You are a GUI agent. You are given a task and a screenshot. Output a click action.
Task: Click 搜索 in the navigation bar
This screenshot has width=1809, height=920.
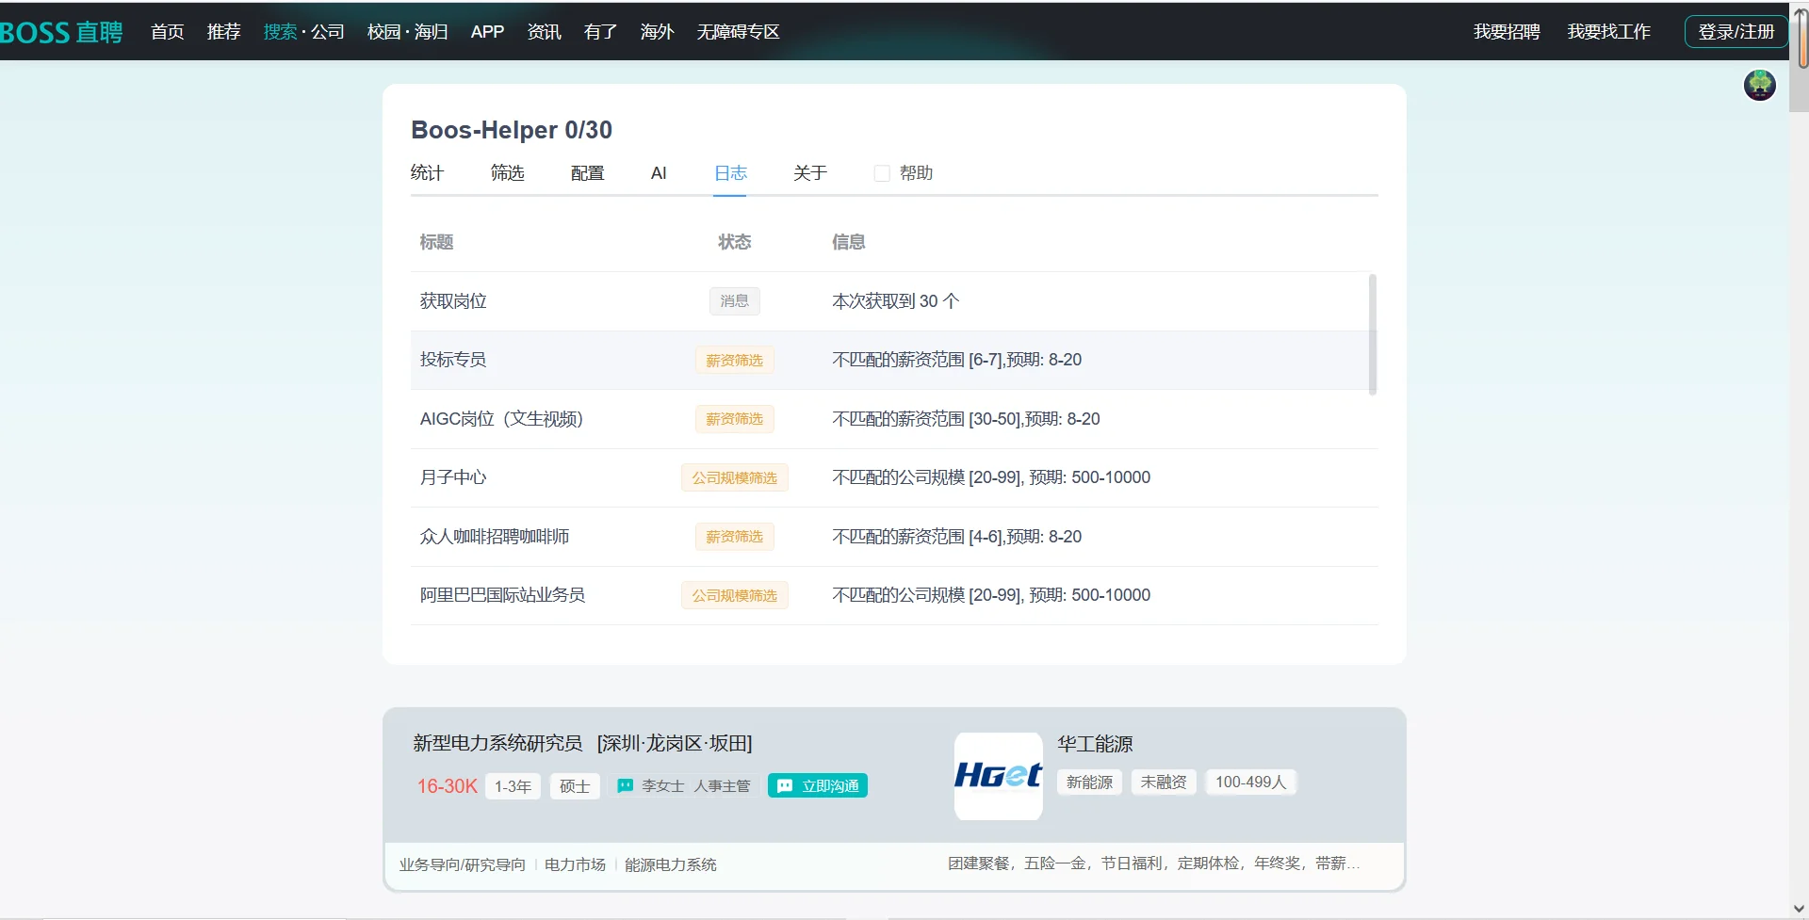tap(280, 32)
